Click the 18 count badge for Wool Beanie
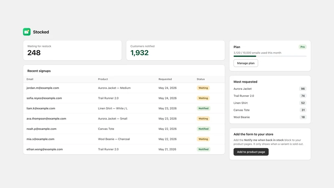The width and height of the screenshot is (334, 188). click(303, 117)
